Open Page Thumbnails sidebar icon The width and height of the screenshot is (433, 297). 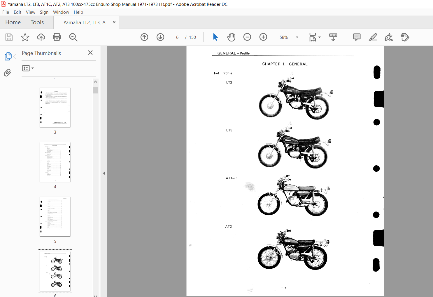8,56
